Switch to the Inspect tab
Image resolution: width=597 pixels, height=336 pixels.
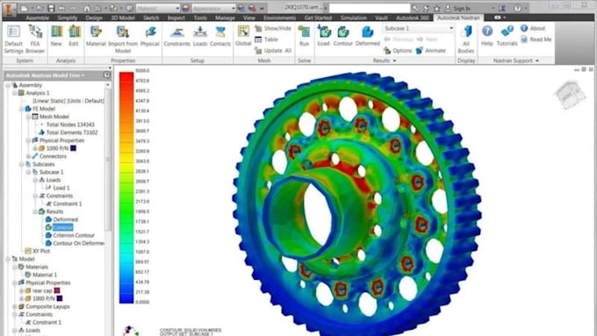(176, 18)
